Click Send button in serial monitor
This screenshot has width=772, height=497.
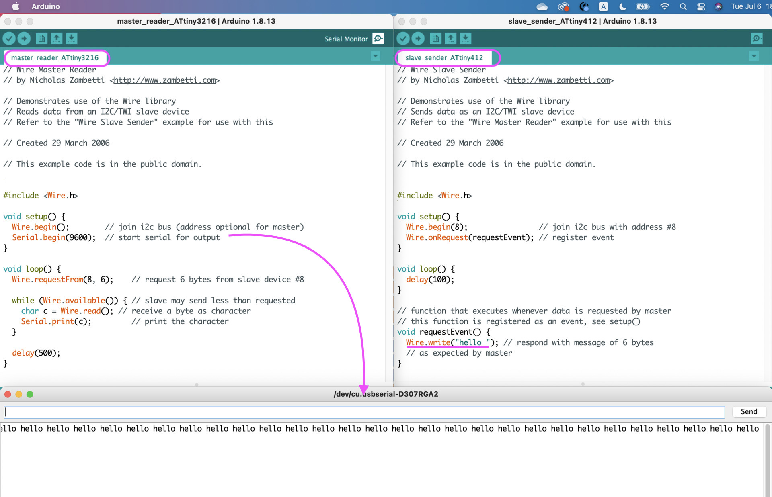click(749, 412)
